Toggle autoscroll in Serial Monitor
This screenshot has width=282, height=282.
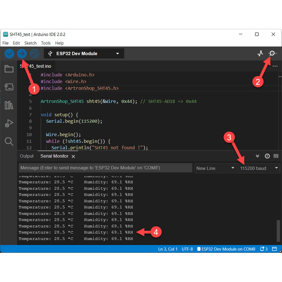tap(257, 156)
